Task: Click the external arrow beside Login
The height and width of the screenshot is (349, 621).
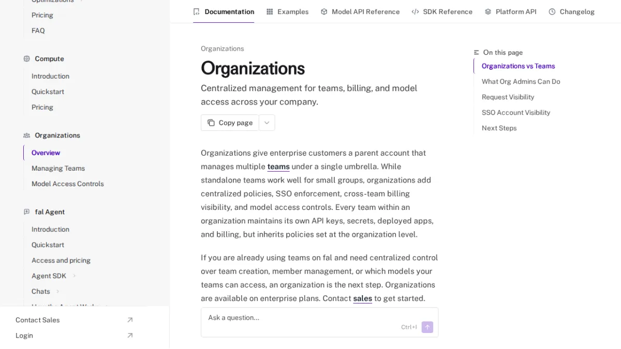Action: [x=130, y=336]
